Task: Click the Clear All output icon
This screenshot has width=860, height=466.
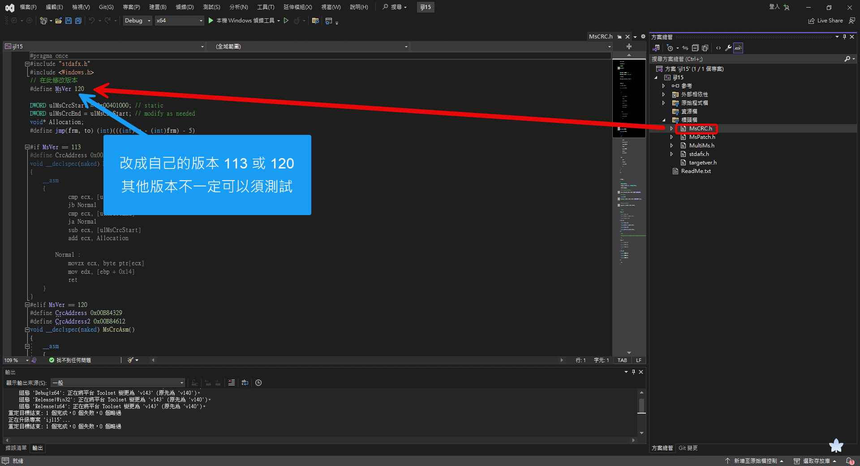Action: 232,383
